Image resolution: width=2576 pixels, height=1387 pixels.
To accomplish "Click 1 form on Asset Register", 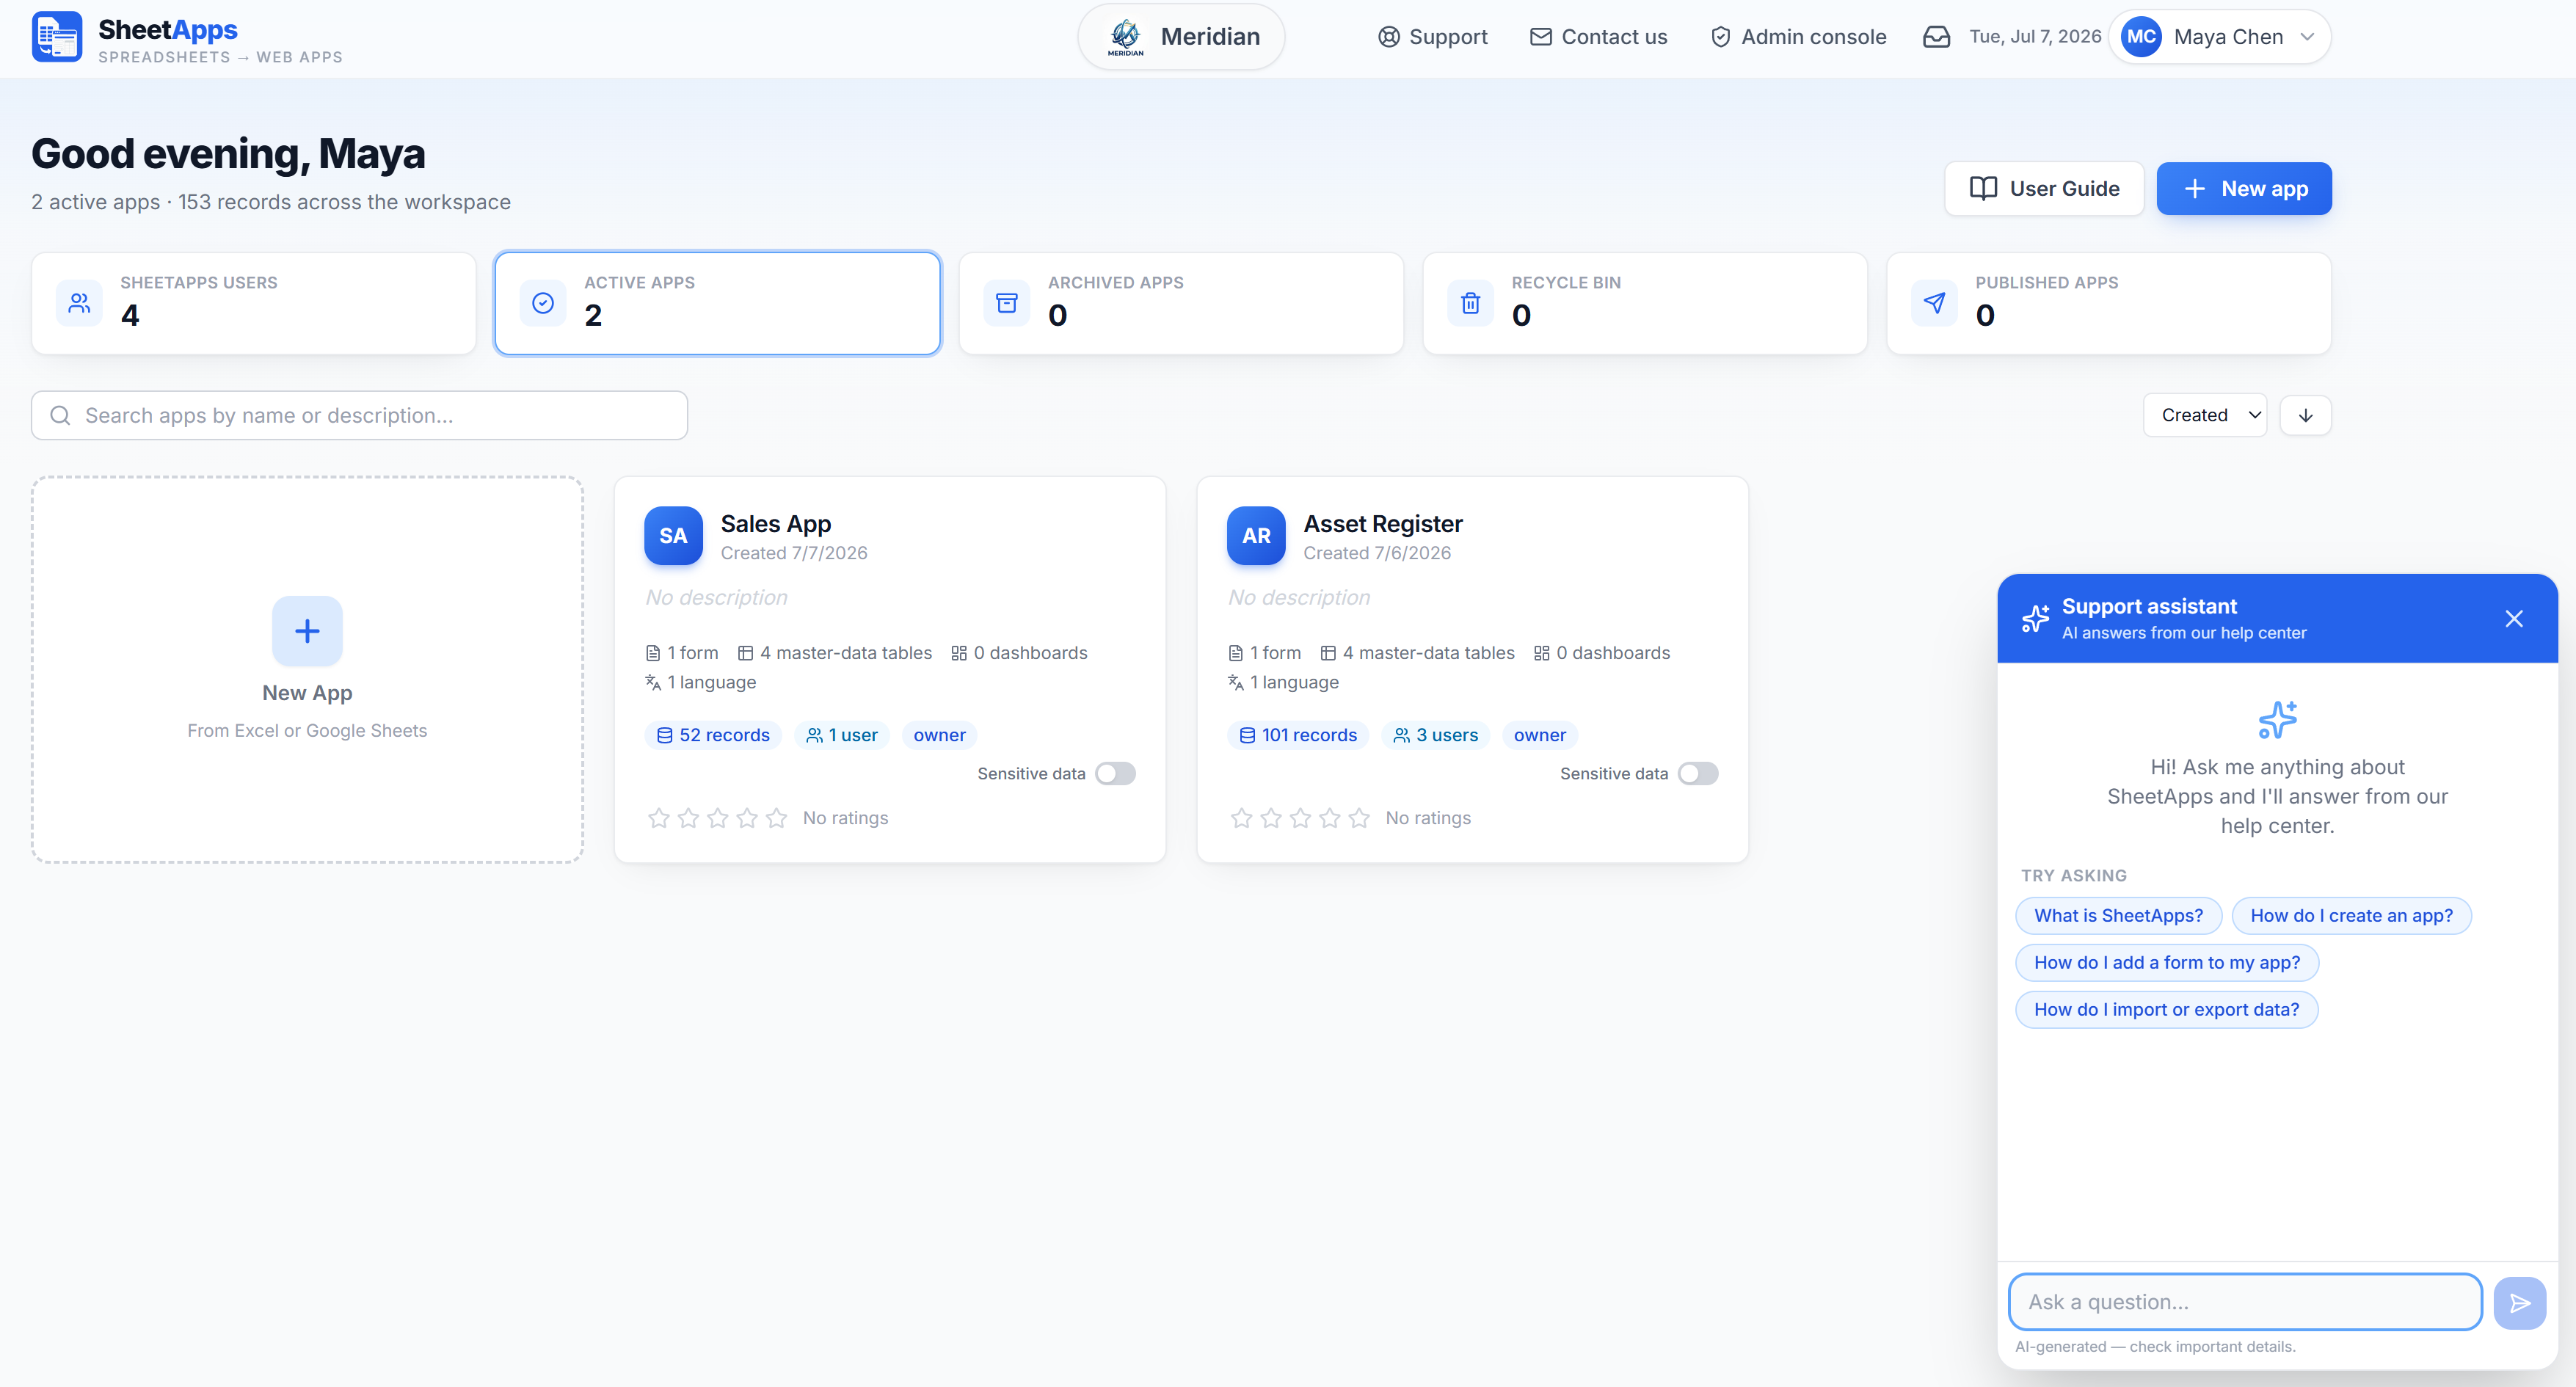I will [1264, 653].
